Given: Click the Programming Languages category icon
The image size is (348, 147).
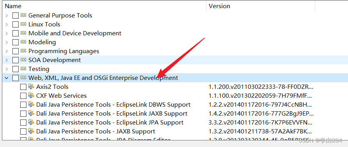Looking at the screenshot, I should pyautogui.click(x=23, y=51).
